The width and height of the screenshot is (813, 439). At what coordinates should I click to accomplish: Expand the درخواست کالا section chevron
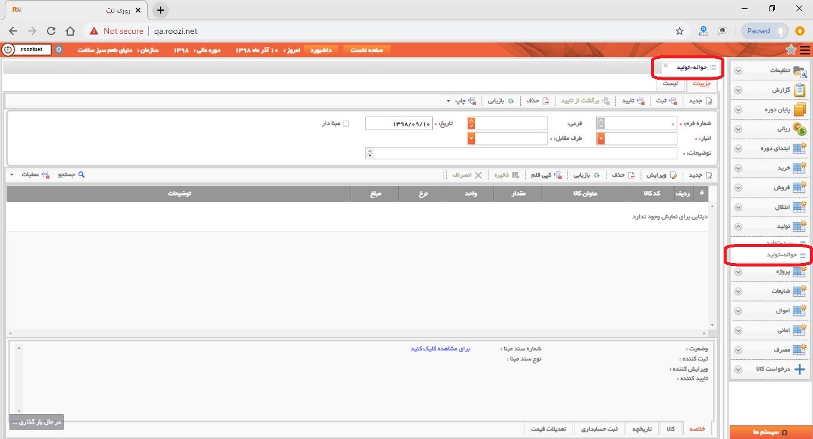pos(738,369)
